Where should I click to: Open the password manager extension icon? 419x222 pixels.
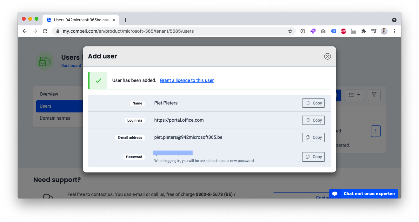click(x=303, y=31)
